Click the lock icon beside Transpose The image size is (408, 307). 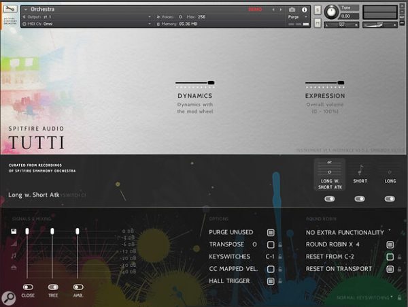click(280, 244)
